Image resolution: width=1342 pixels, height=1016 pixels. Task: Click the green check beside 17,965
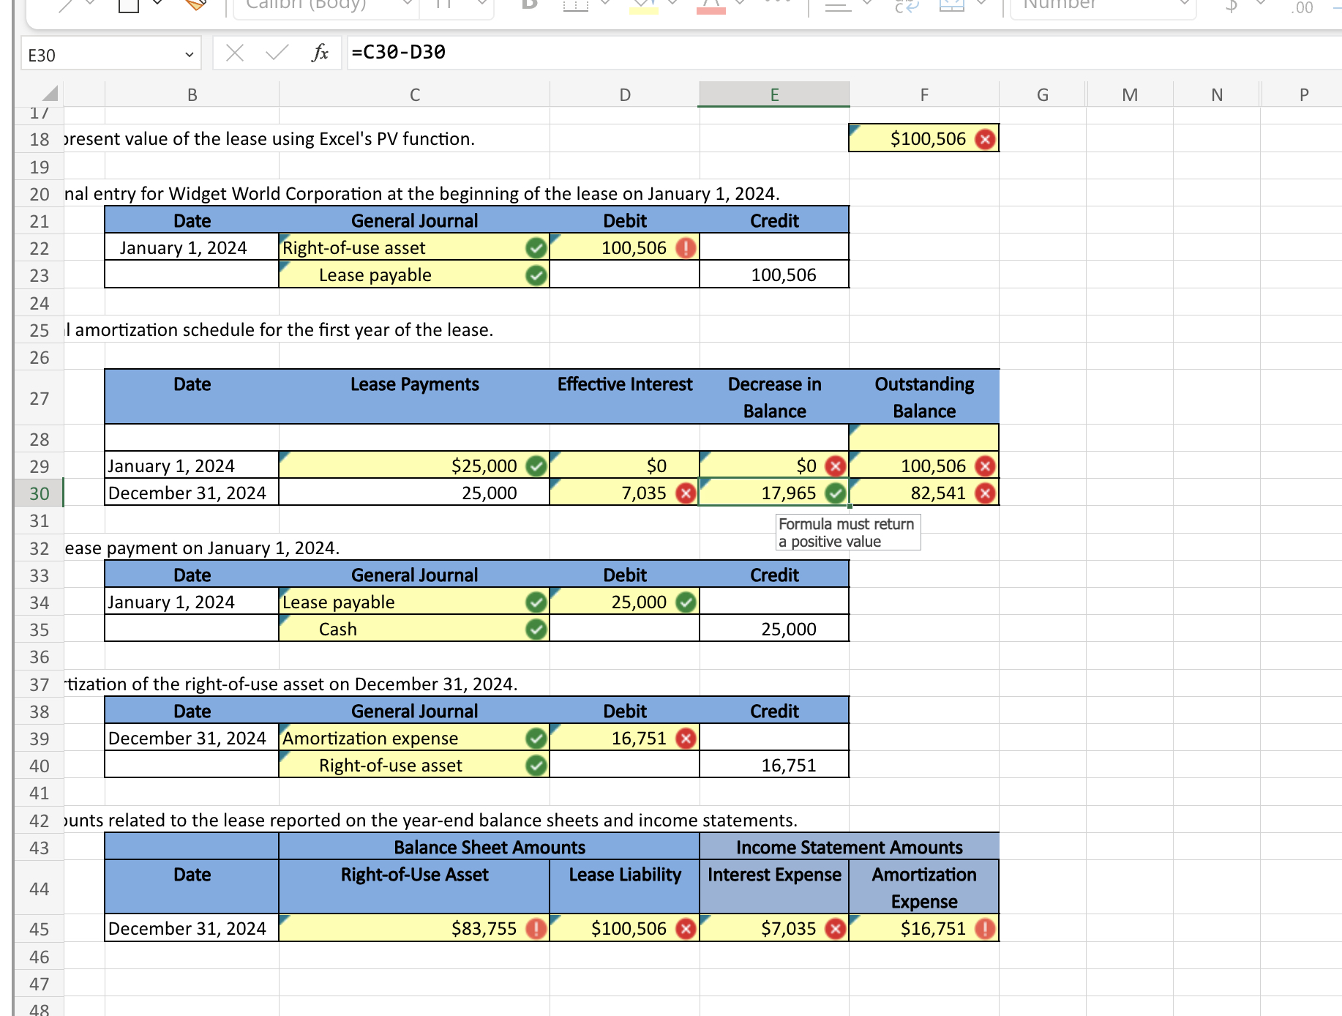[x=835, y=493]
